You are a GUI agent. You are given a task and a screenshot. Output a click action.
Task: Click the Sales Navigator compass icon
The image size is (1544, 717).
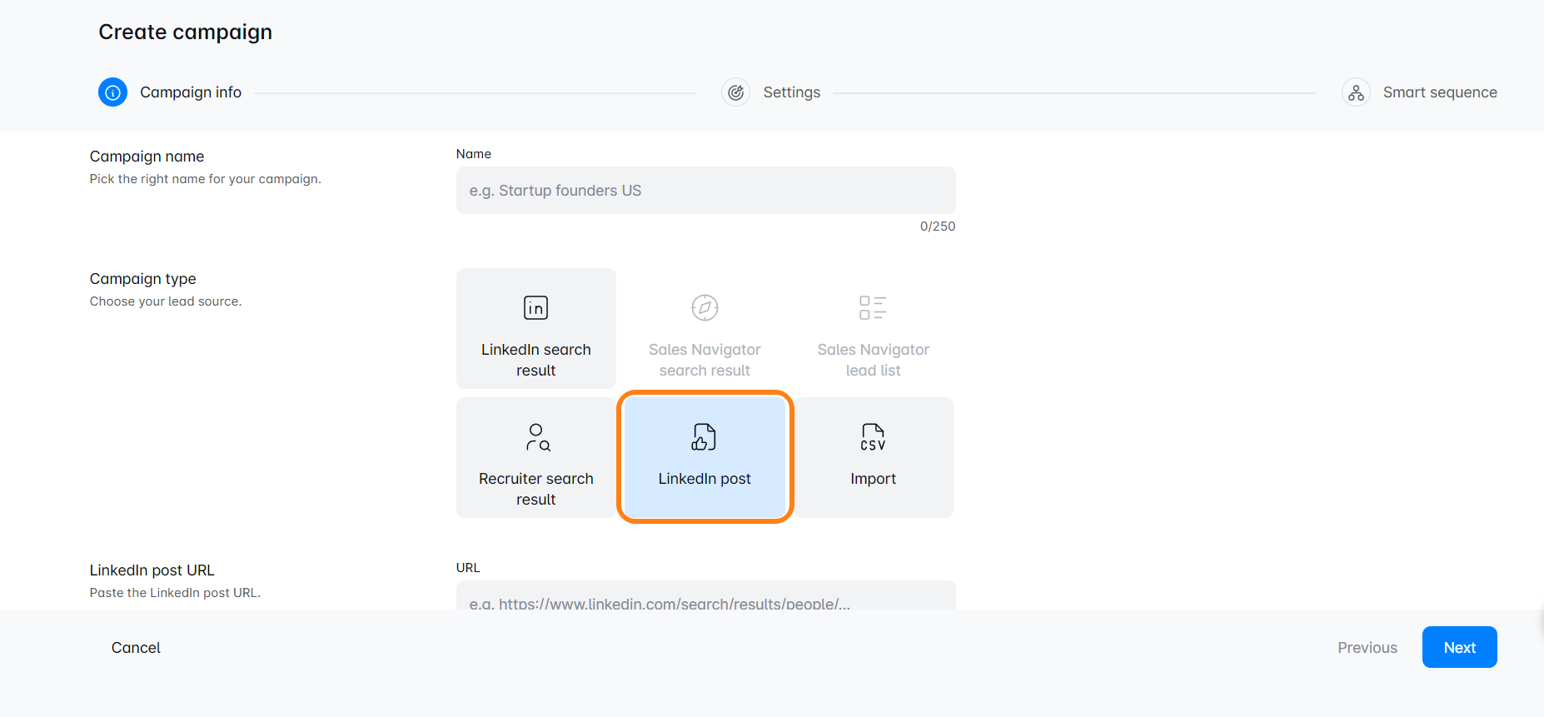(x=705, y=307)
